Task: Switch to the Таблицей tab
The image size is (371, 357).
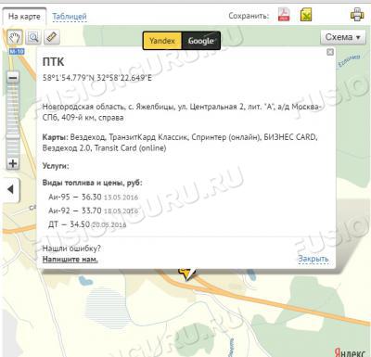Action: pos(70,17)
